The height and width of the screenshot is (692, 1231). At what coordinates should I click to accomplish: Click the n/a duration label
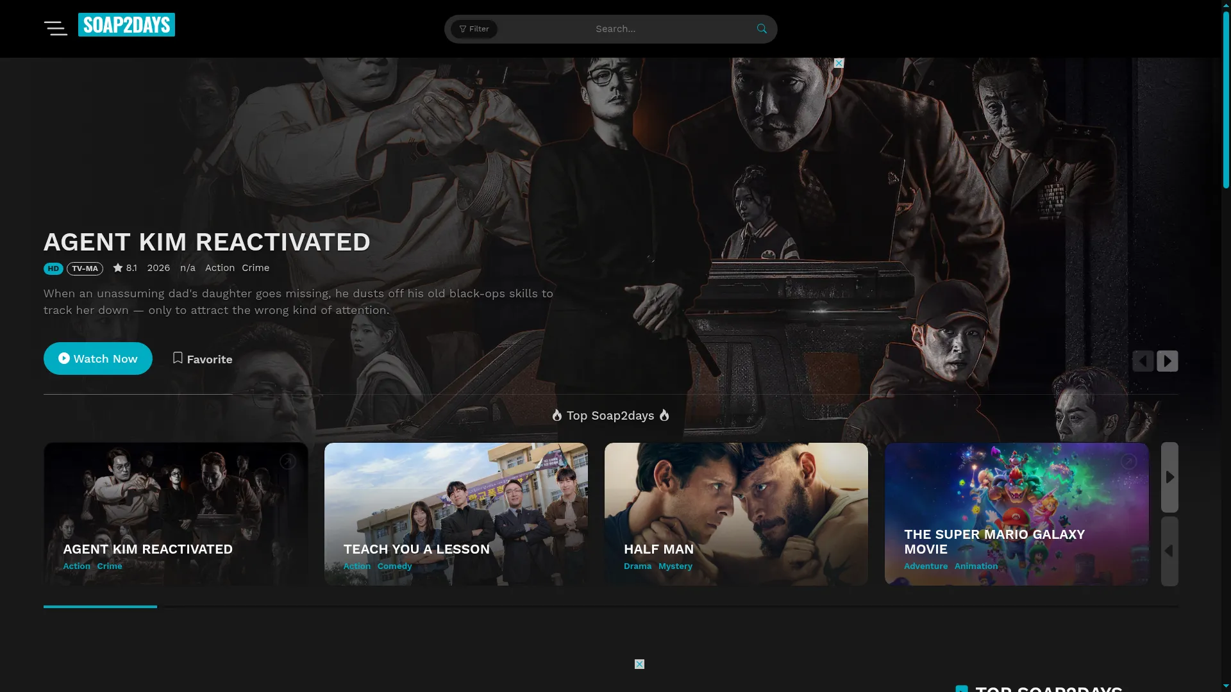[188, 268]
